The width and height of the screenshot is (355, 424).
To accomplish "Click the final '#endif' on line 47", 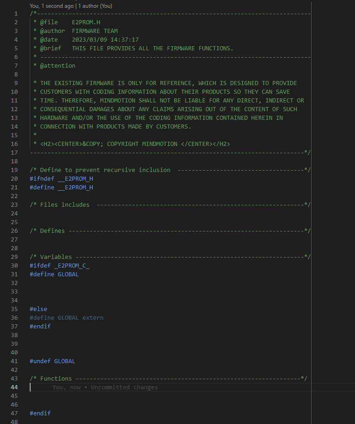I will coord(40,413).
